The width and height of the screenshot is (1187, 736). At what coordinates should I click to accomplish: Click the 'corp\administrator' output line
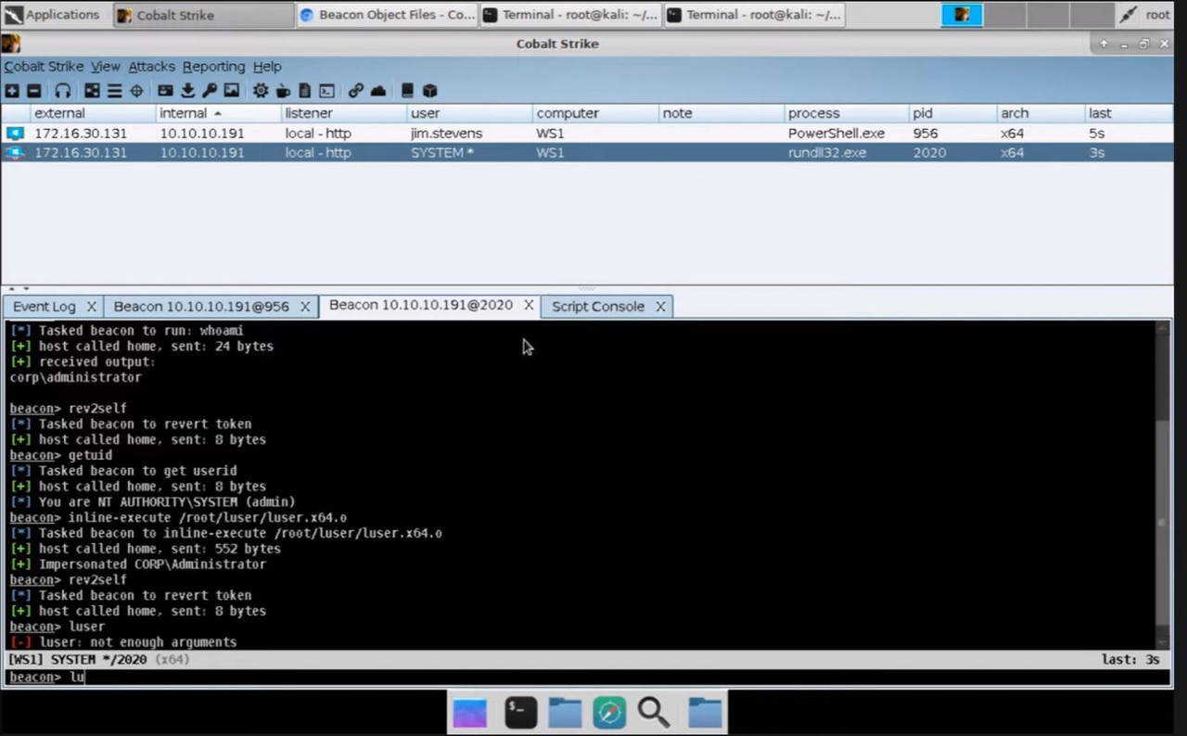[75, 378]
